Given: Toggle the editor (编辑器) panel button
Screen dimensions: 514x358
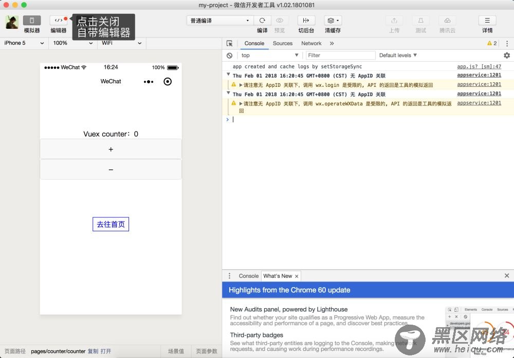Looking at the screenshot, I should pos(59,21).
